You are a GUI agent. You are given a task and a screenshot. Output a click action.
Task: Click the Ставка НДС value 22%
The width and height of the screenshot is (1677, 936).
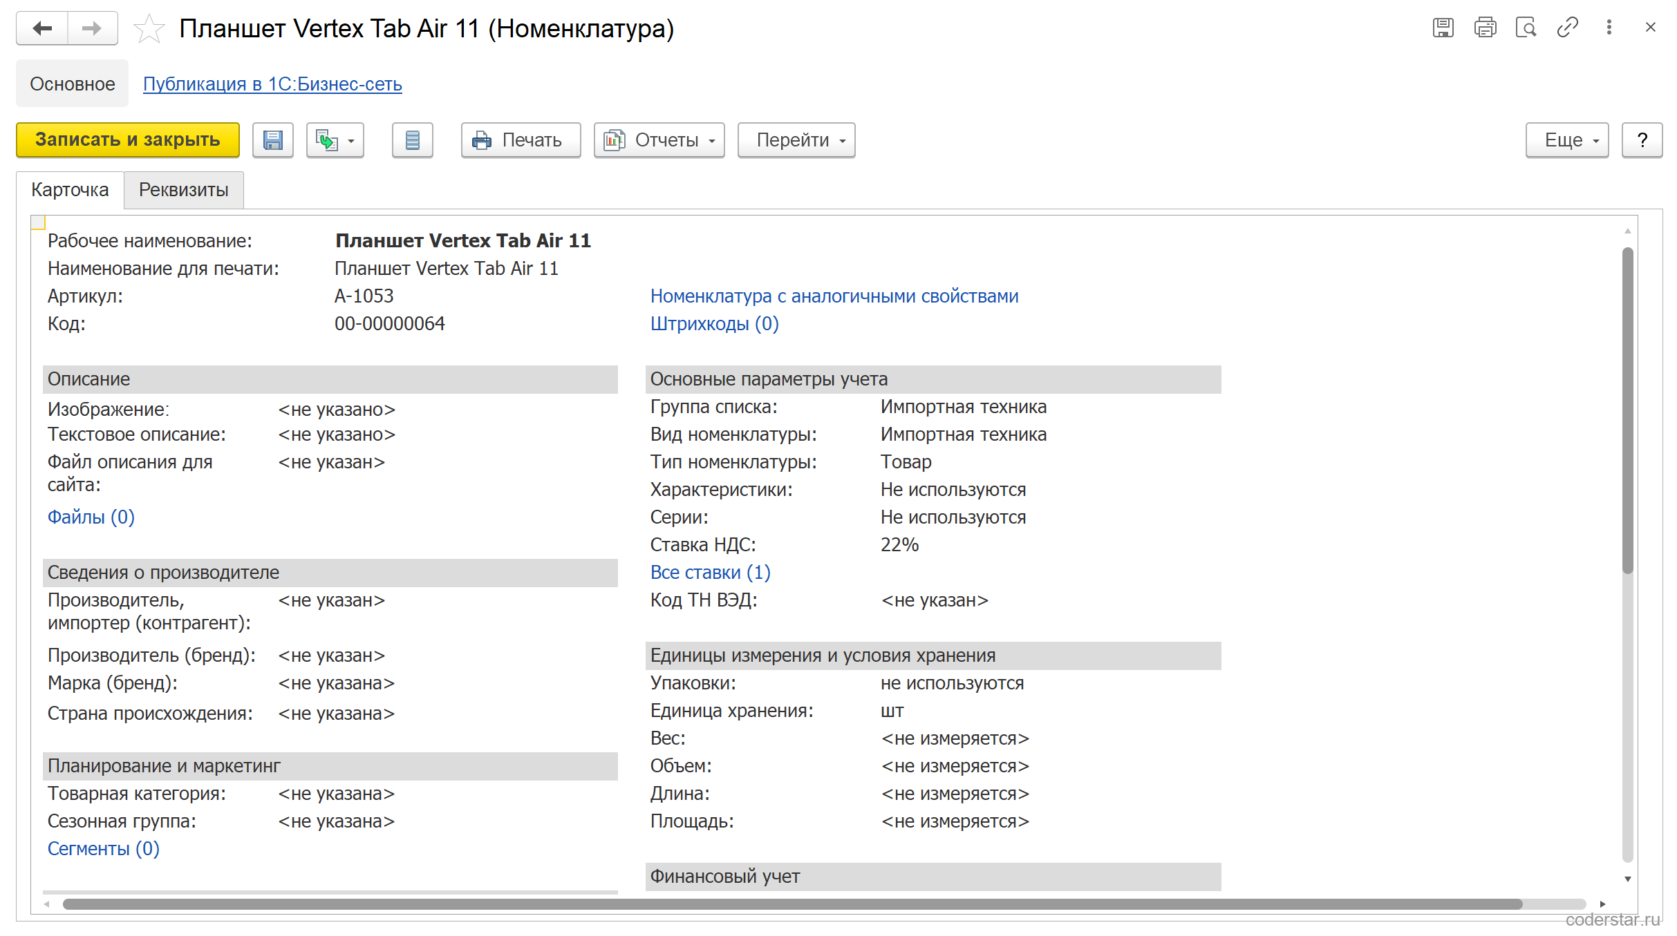coord(899,545)
